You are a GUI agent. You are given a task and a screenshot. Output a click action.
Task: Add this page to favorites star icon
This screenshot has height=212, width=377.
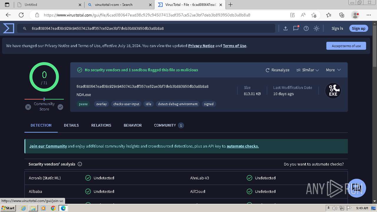[314, 15]
